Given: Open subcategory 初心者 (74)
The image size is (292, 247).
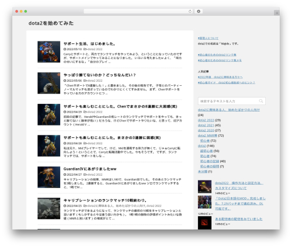Looking at the screenshot, I should coord(205,156).
